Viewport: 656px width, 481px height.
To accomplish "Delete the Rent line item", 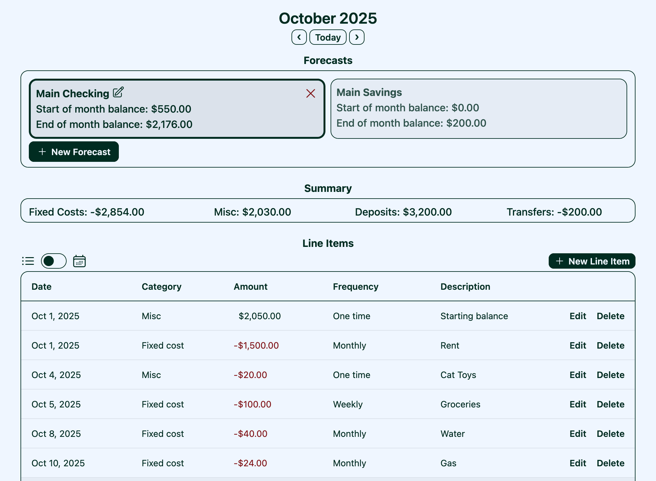I will [x=610, y=345].
